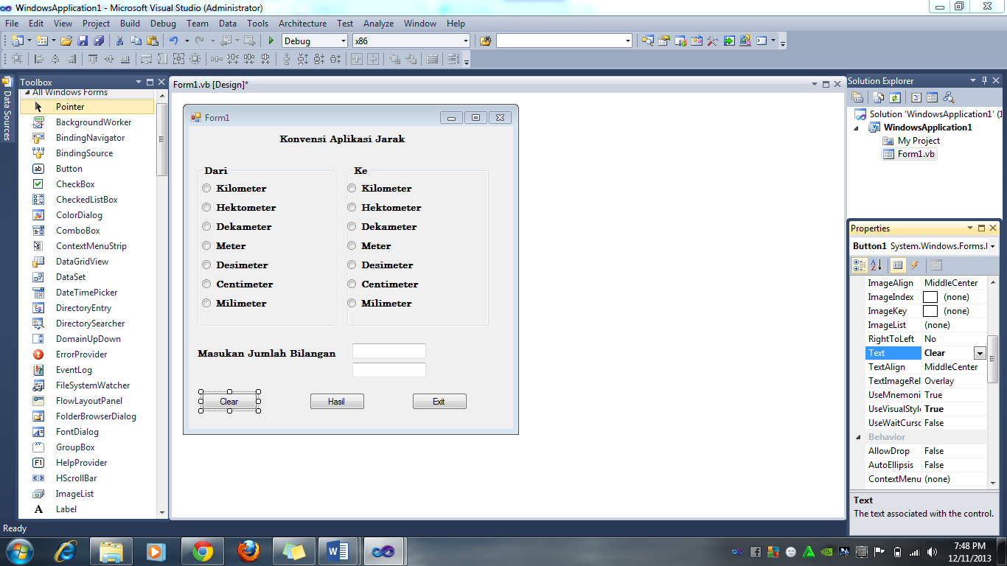1007x566 pixels.
Task: Open the Debug menu
Action: pos(164,24)
